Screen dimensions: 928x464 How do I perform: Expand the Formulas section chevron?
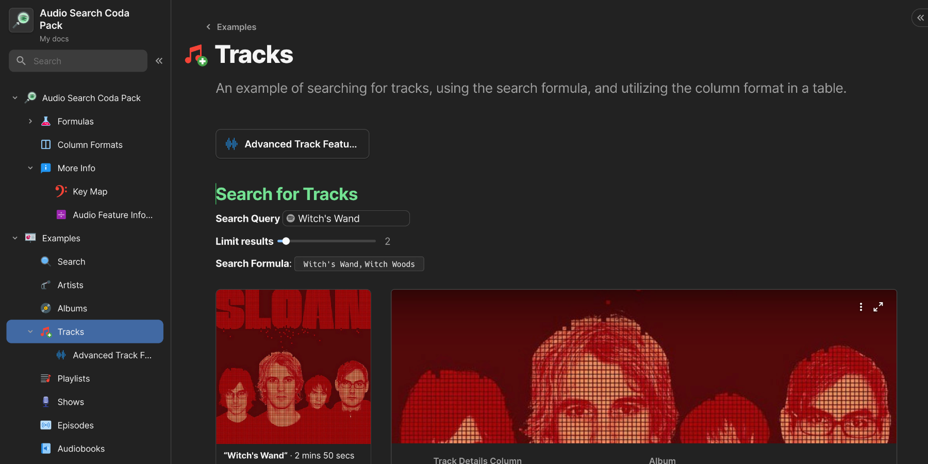pos(30,121)
